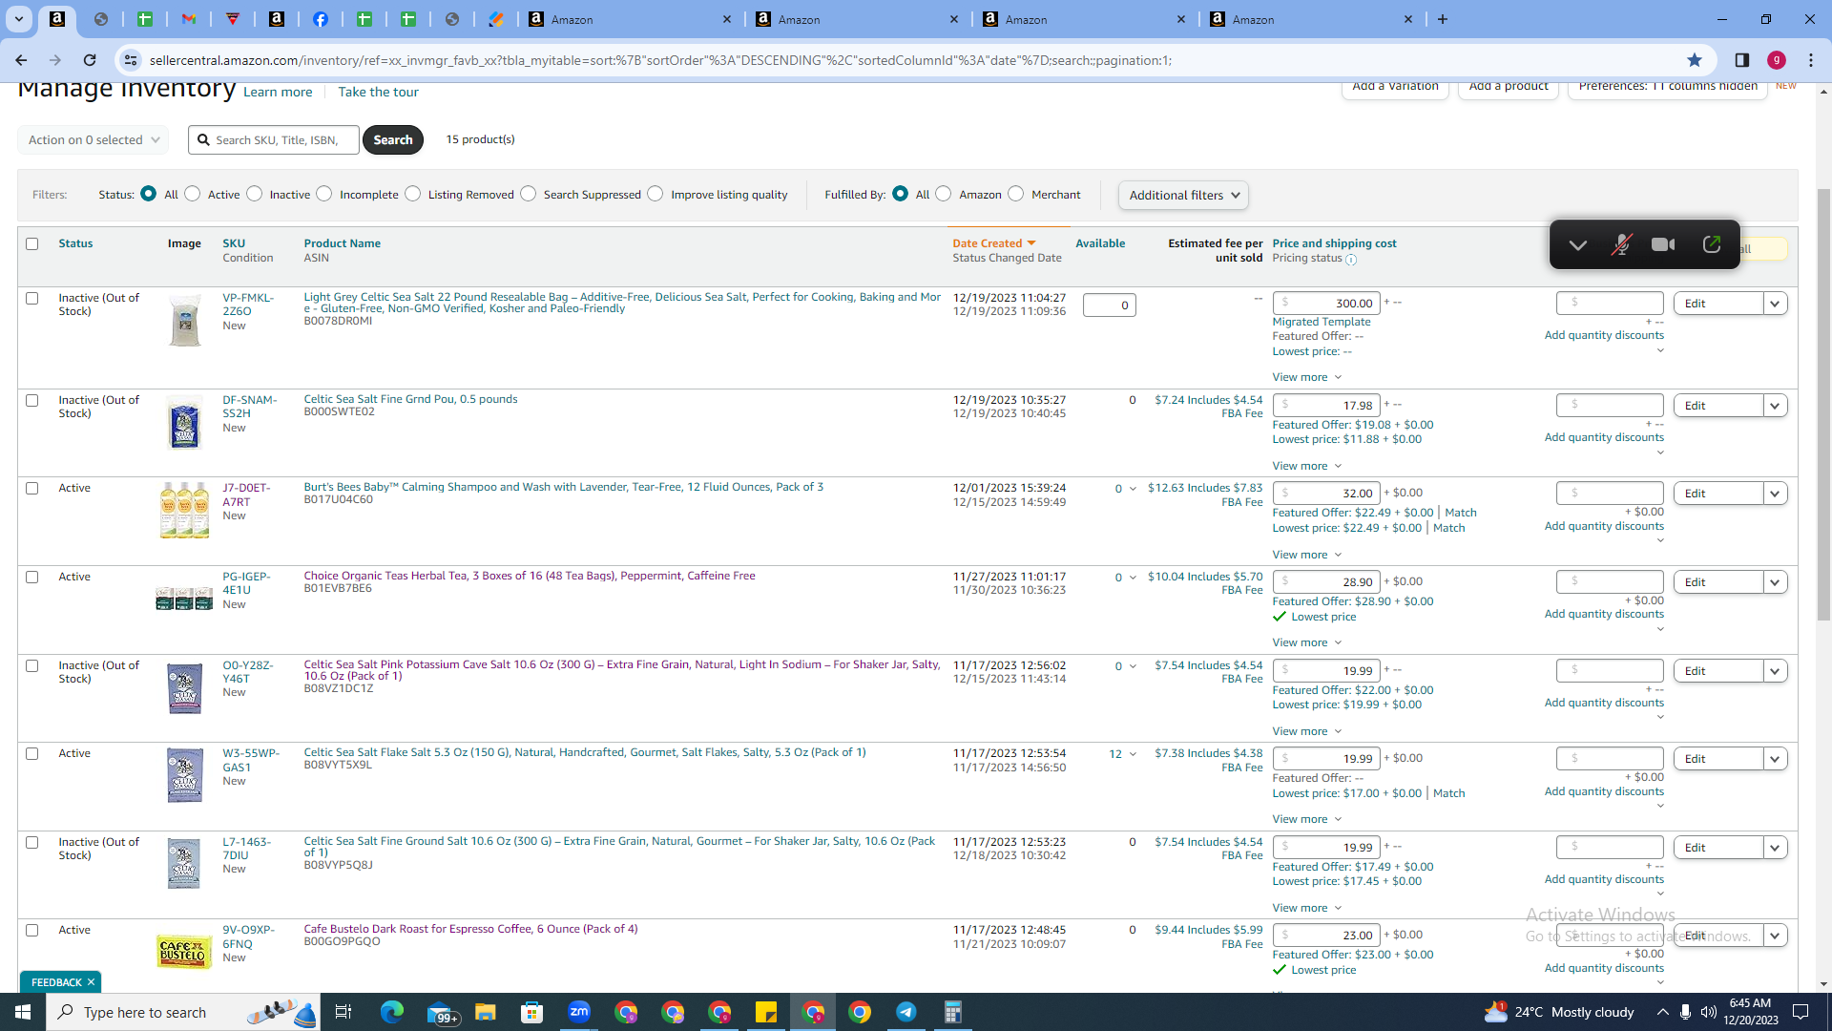Close the first Amazon titled tab
Screen dimensions: 1832x1031
pos(727,19)
